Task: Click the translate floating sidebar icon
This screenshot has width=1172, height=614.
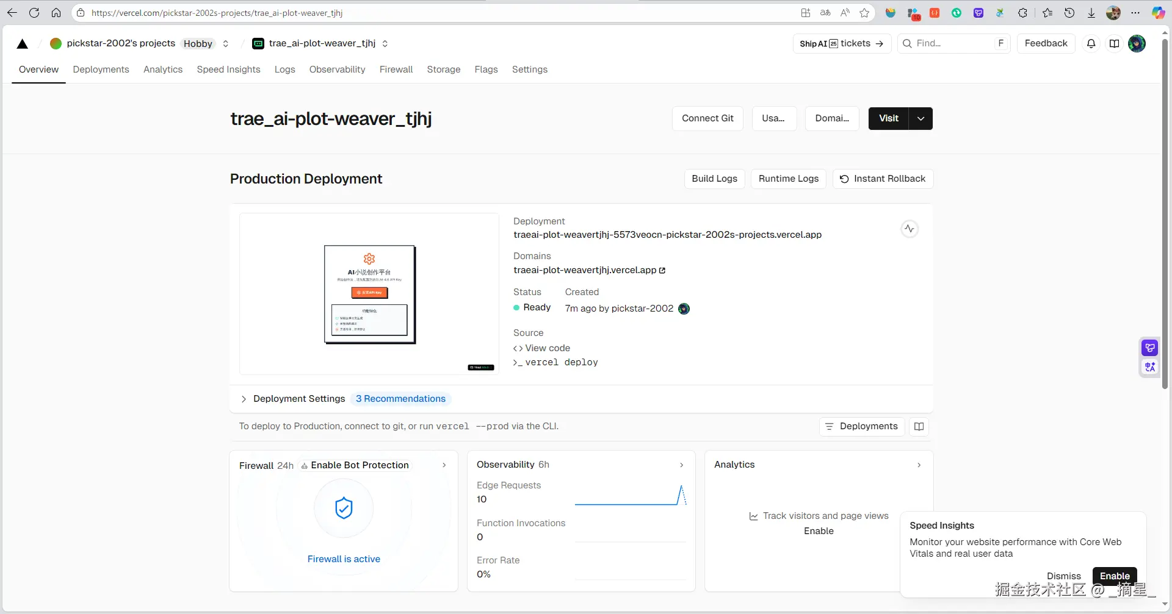Action: pyautogui.click(x=1150, y=367)
